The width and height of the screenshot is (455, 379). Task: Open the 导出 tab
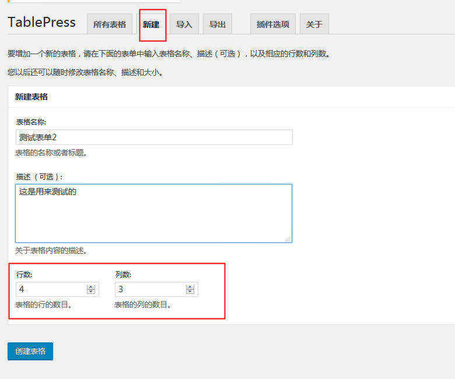pos(218,24)
